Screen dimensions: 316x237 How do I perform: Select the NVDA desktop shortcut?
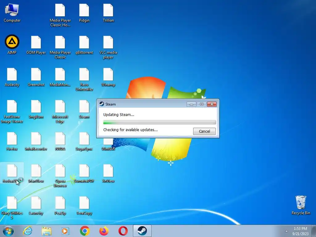tap(60, 141)
